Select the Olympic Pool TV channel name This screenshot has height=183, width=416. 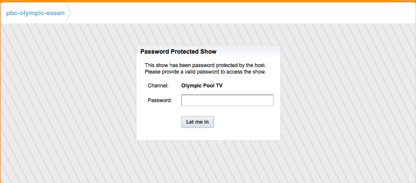[202, 86]
